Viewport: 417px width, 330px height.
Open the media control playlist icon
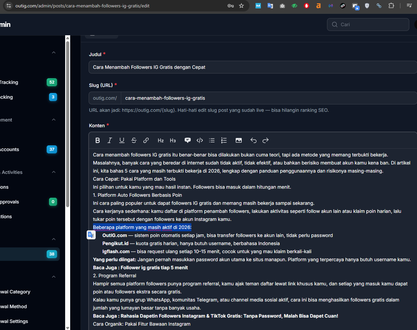tap(409, 6)
